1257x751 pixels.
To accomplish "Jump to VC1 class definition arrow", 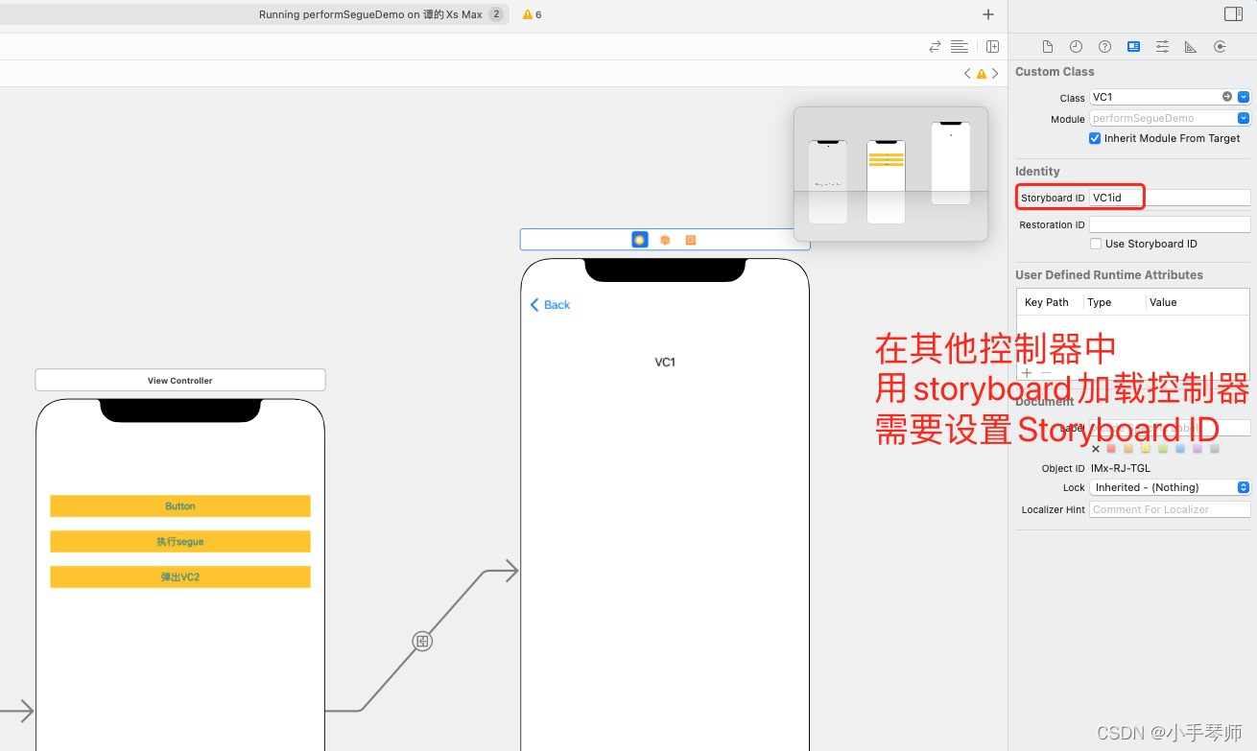I will point(1227,97).
